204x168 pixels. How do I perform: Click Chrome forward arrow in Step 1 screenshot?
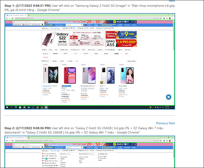(x=10, y=18)
